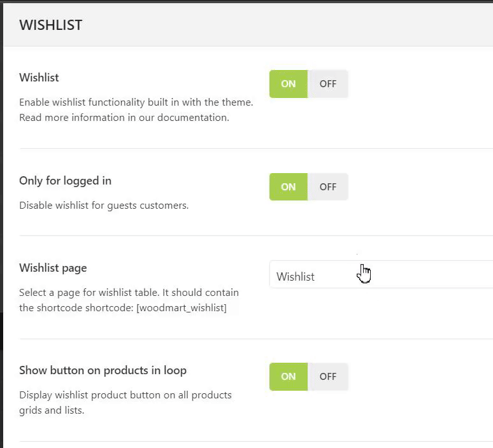Click "Display wishlist product button" description line
The image size is (493, 448).
coord(125,395)
